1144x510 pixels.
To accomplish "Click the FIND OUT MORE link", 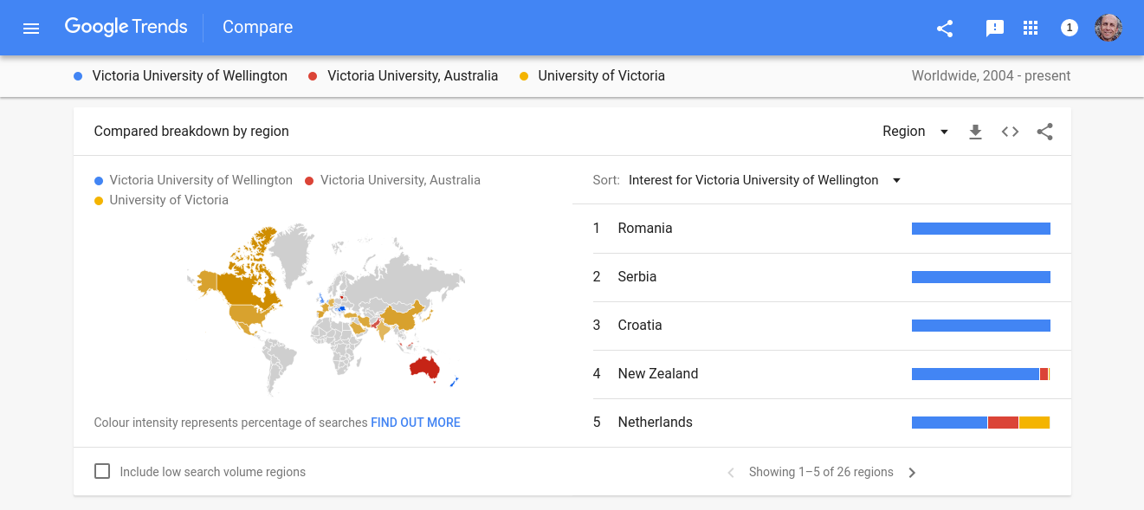I will tap(416, 423).
